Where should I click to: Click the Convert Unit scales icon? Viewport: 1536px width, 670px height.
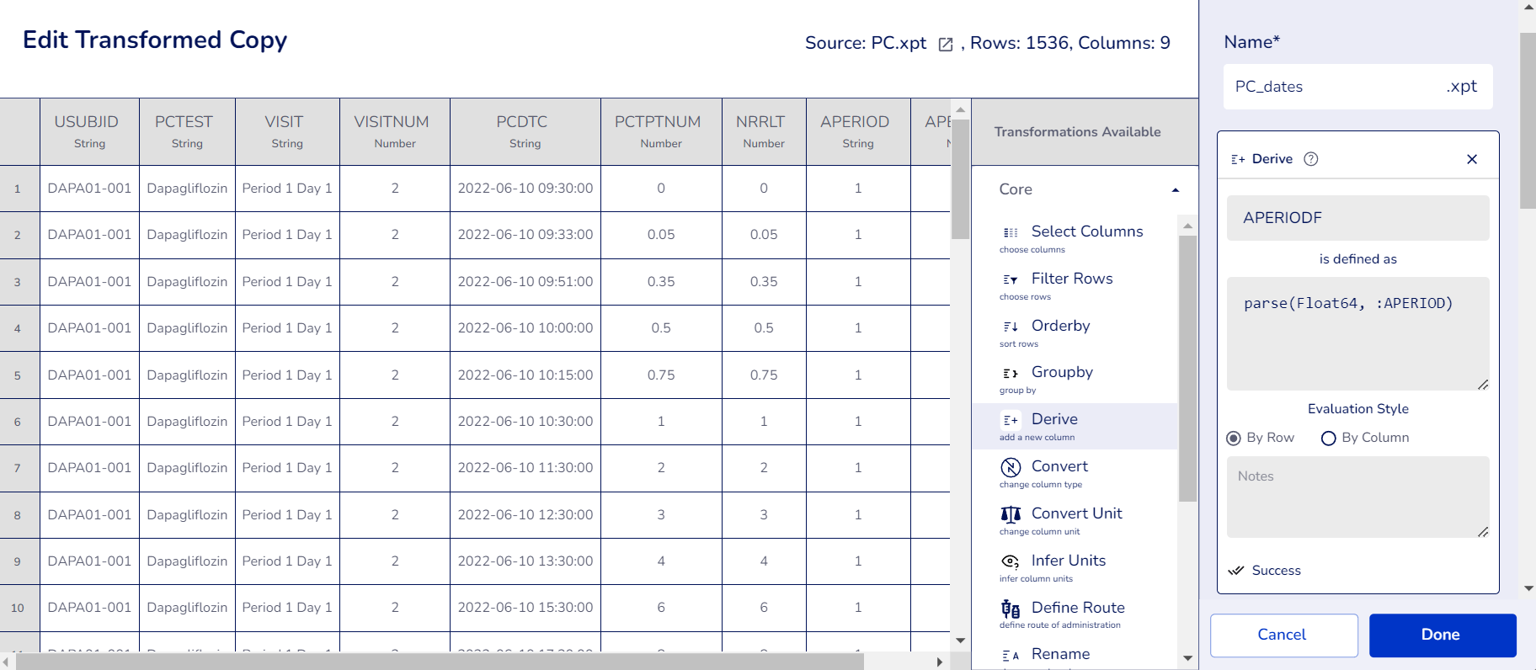pyautogui.click(x=1011, y=514)
